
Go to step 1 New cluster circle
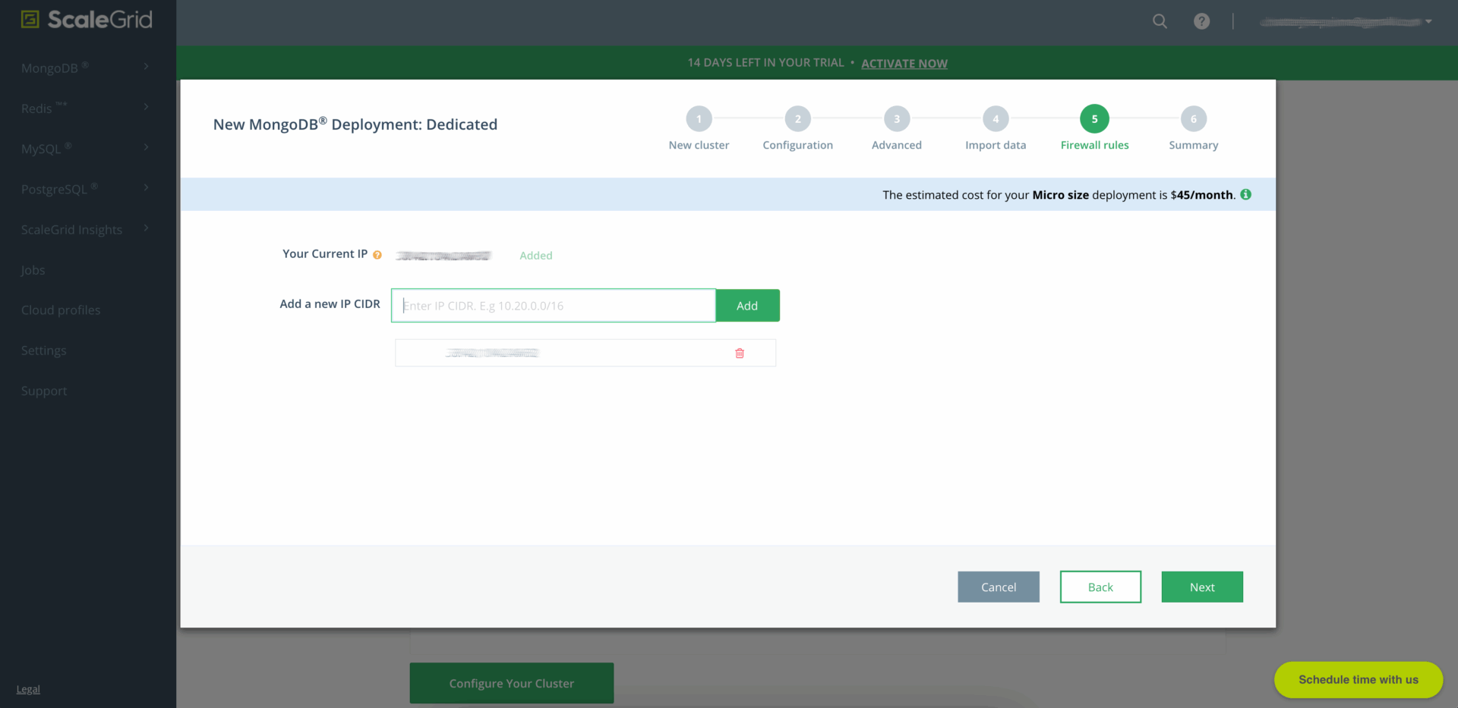pyautogui.click(x=699, y=119)
